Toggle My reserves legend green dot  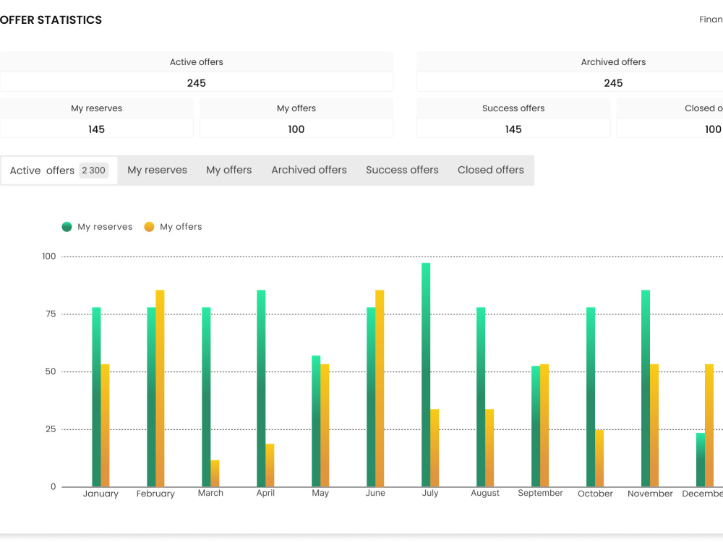click(67, 227)
